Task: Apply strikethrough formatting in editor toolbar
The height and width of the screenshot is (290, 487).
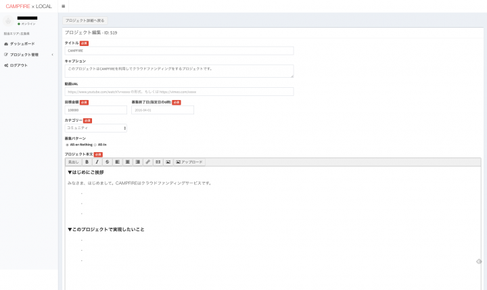Action: coord(107,162)
